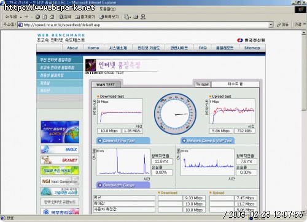Open 자료실 in the sidebar
This screenshot has height=222, width=307.
60,83
